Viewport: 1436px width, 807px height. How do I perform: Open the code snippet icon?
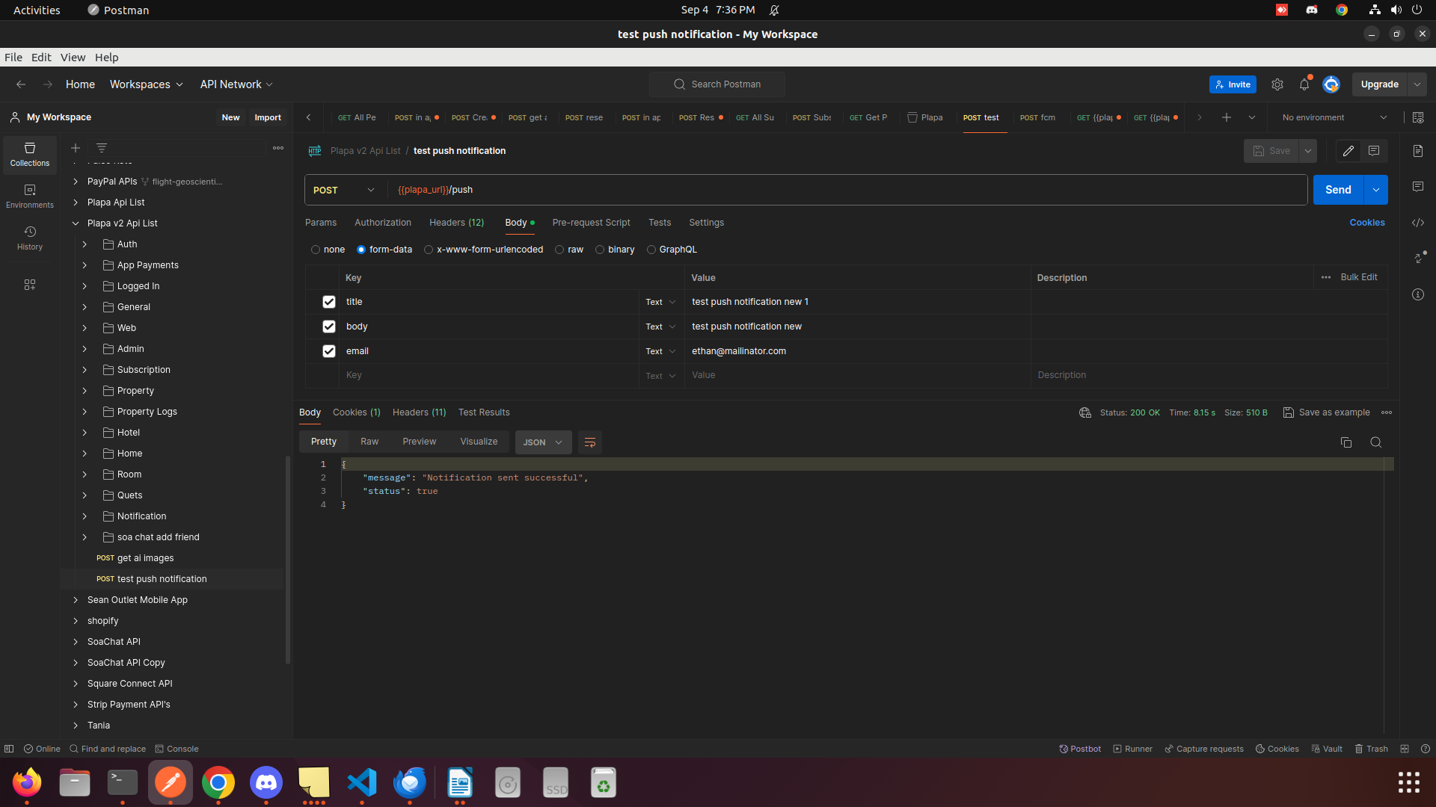click(x=1418, y=223)
